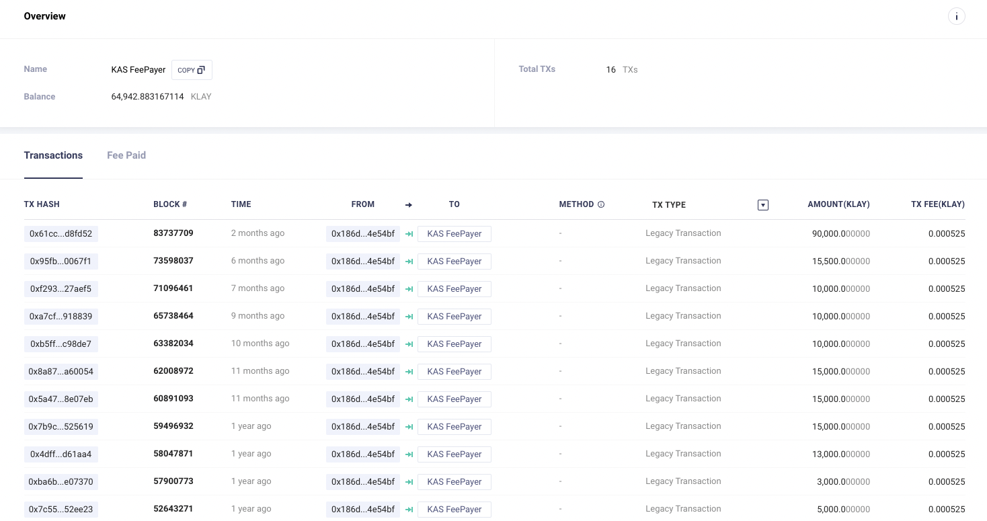Screen dimensions: 987x521
Task: Click the AMOUNT(KLAY) column header
Action: click(x=838, y=204)
